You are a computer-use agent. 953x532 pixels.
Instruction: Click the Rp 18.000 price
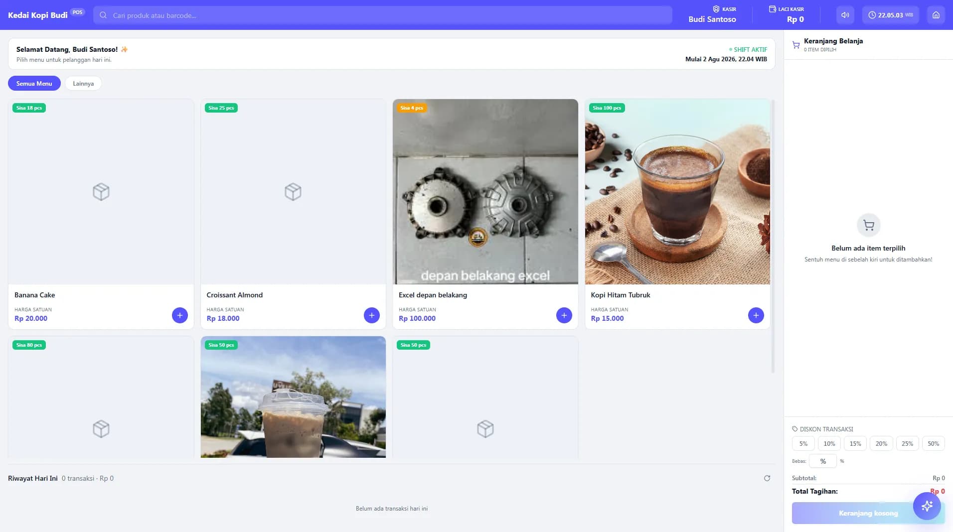[x=223, y=318]
